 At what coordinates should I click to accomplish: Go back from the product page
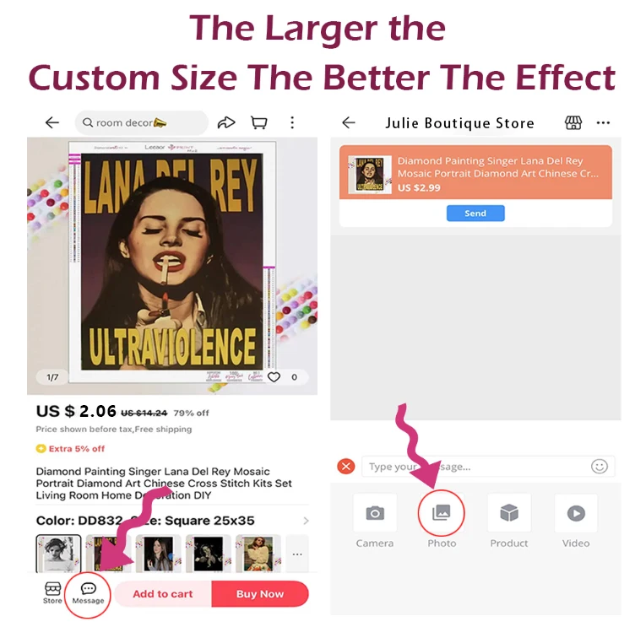pyautogui.click(x=52, y=122)
